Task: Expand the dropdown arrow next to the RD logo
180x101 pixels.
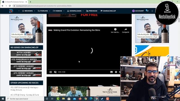Action: (19, 11)
